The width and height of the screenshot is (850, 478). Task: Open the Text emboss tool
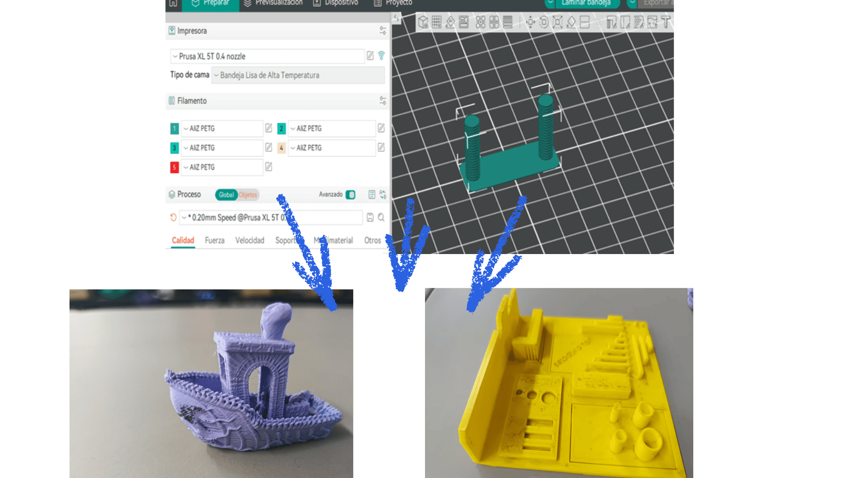pyautogui.click(x=665, y=22)
